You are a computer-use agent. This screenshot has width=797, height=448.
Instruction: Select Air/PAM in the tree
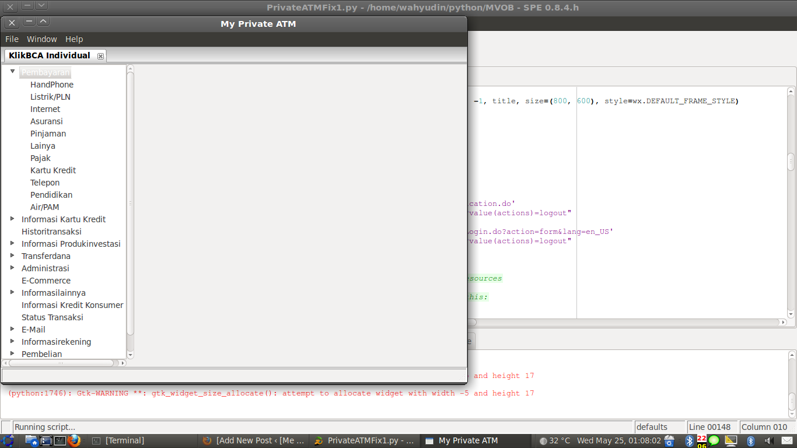click(44, 207)
